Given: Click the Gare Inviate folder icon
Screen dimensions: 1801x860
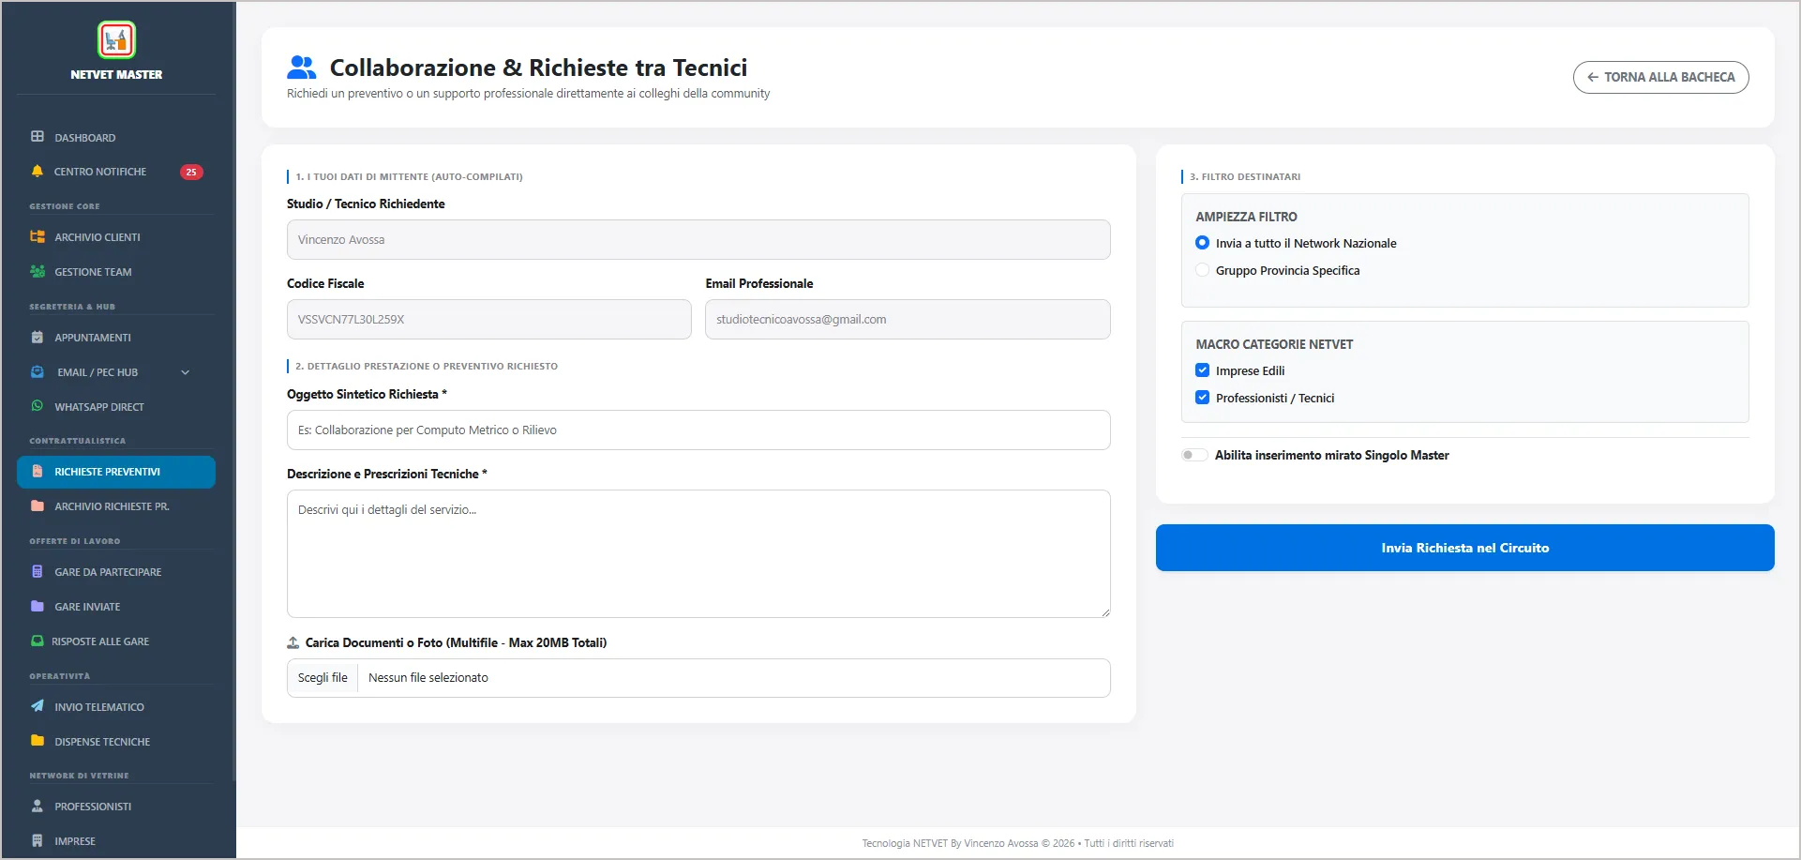Looking at the screenshot, I should (x=38, y=607).
